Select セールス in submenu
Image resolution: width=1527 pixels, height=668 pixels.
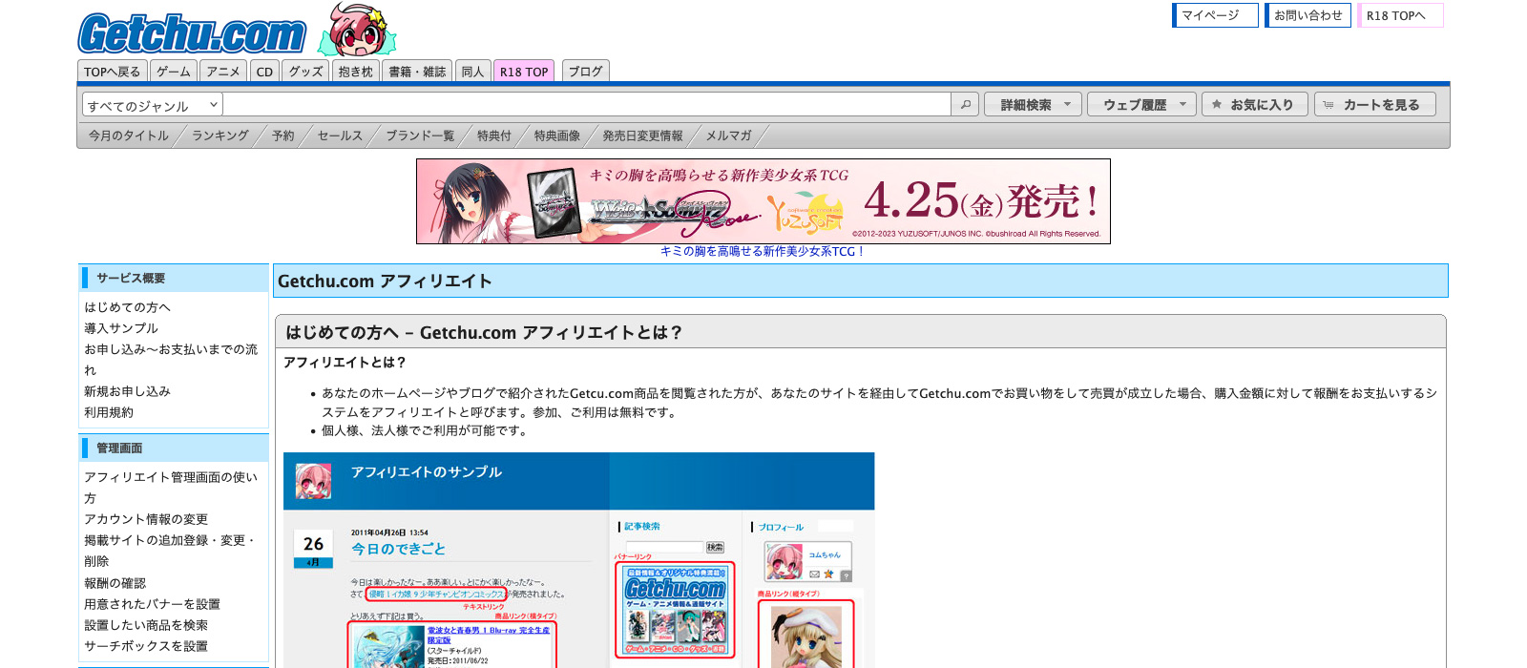click(x=341, y=136)
